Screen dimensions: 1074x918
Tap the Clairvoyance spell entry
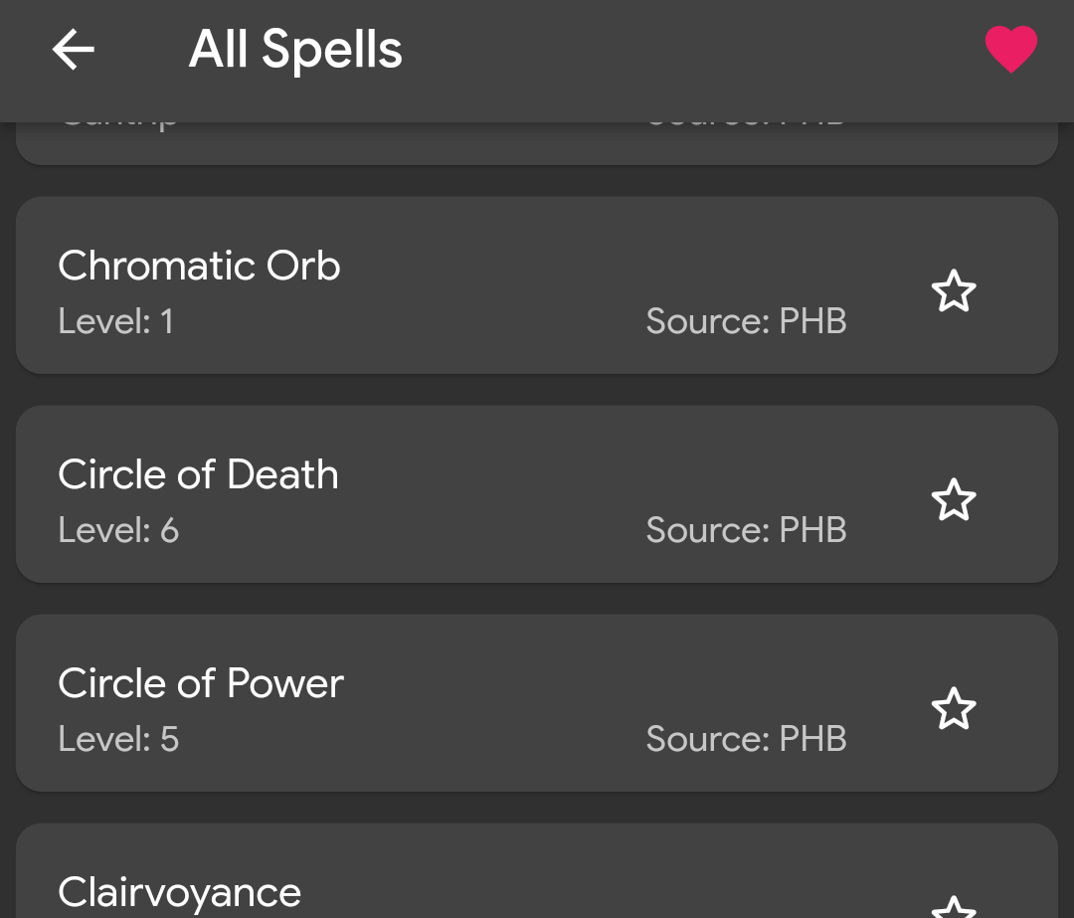pyautogui.click(x=179, y=892)
